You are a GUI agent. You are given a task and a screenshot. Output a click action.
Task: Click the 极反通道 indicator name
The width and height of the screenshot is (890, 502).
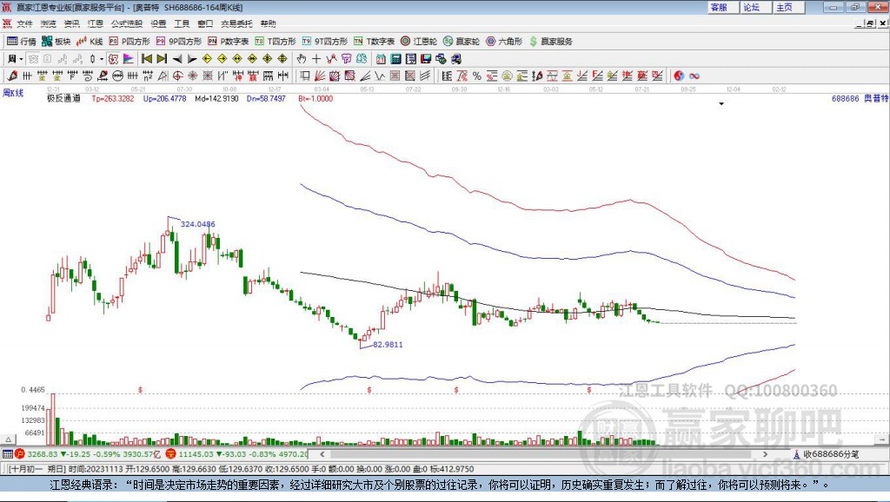pyautogui.click(x=63, y=98)
